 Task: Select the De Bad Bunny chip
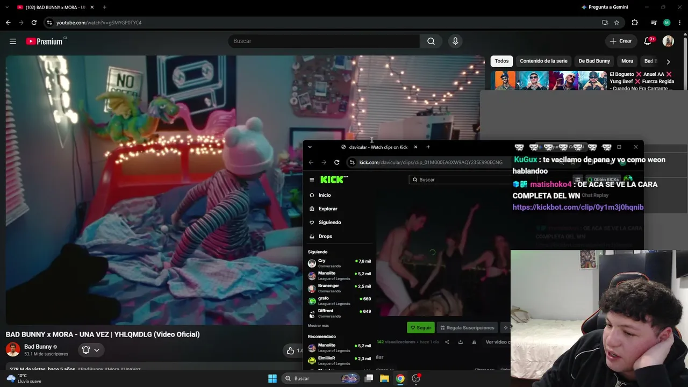(x=594, y=61)
